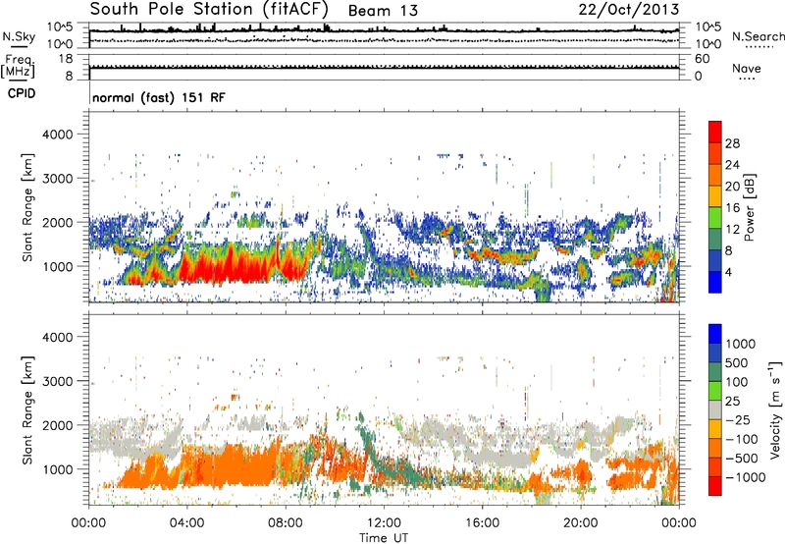Click the red swatch of the Power colorbar

tap(715, 133)
